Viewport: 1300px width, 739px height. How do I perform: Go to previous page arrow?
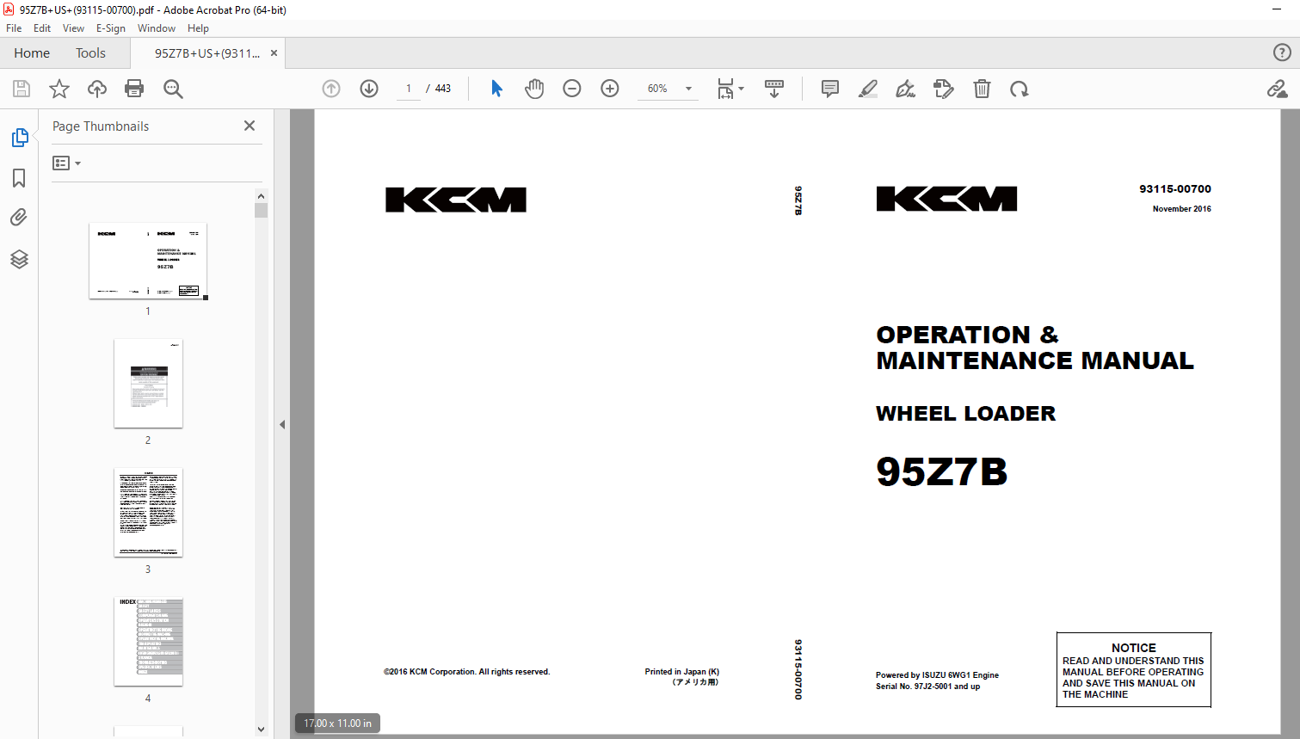click(x=331, y=89)
